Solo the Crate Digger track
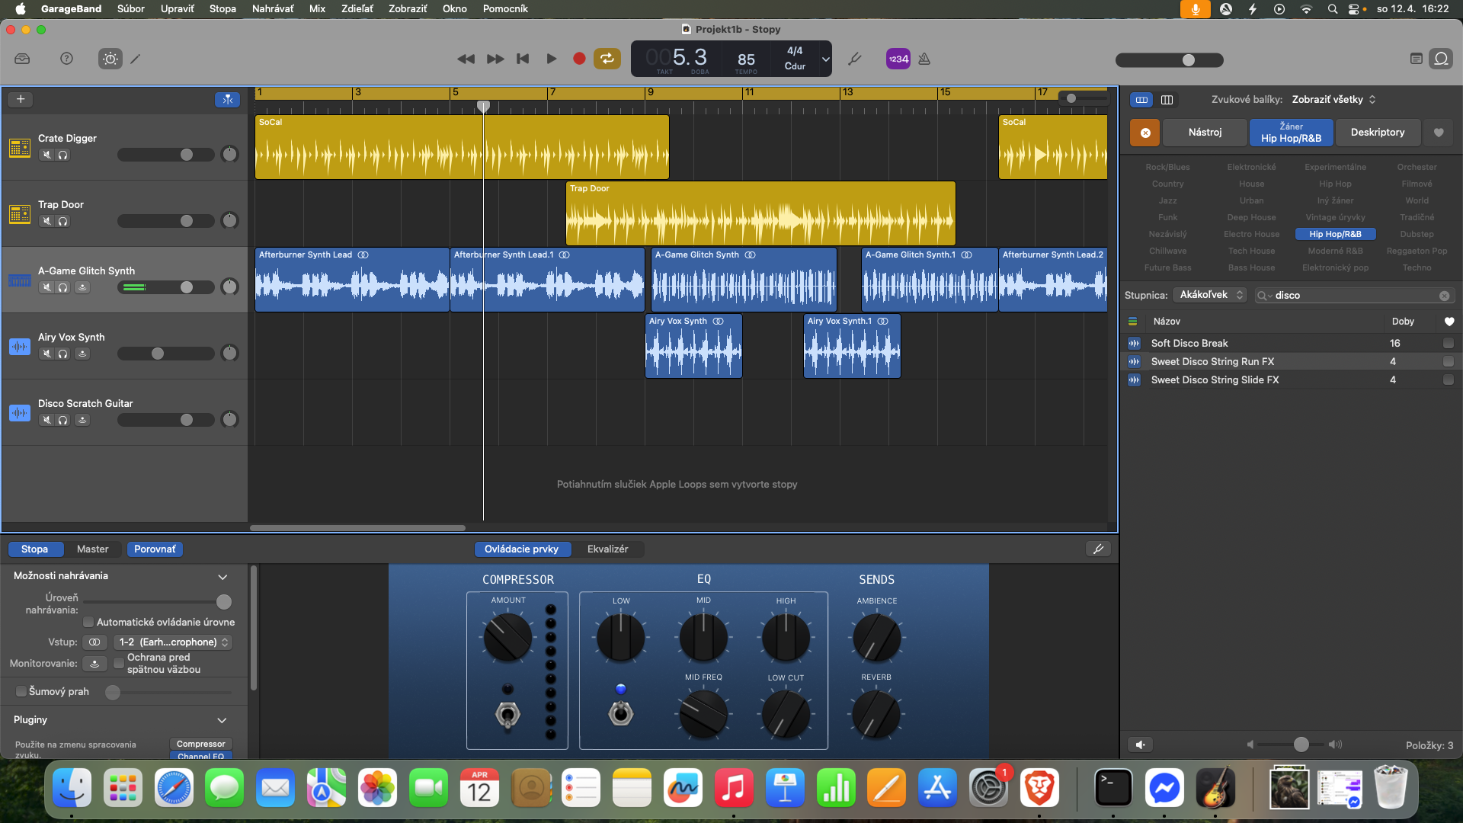This screenshot has height=823, width=1463. [x=63, y=155]
